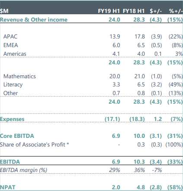Image resolution: width=183 pixels, height=191 pixels.
Task: Click the Americas row label
Action: 15,54
